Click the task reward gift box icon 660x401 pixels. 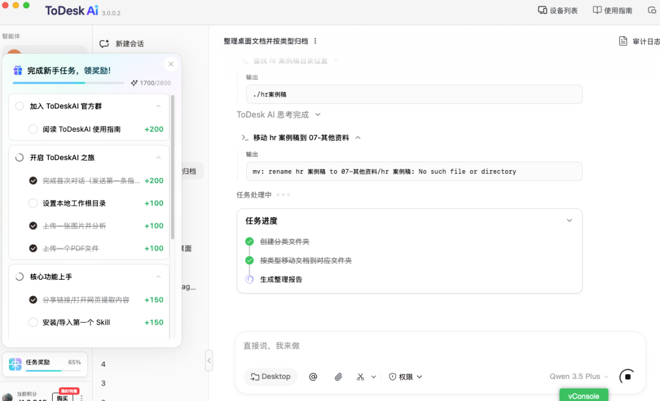pos(15,363)
